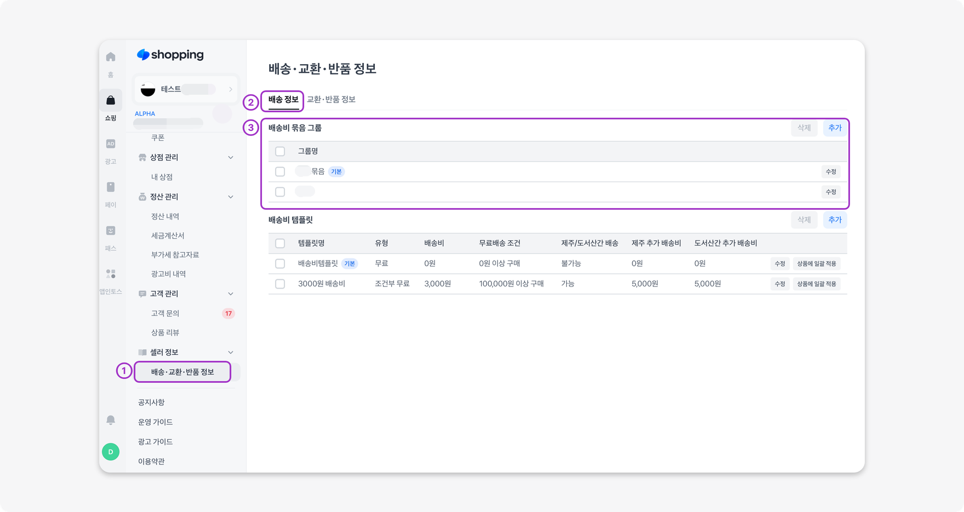Tick the 배송비템플릿 row checkbox

click(280, 264)
